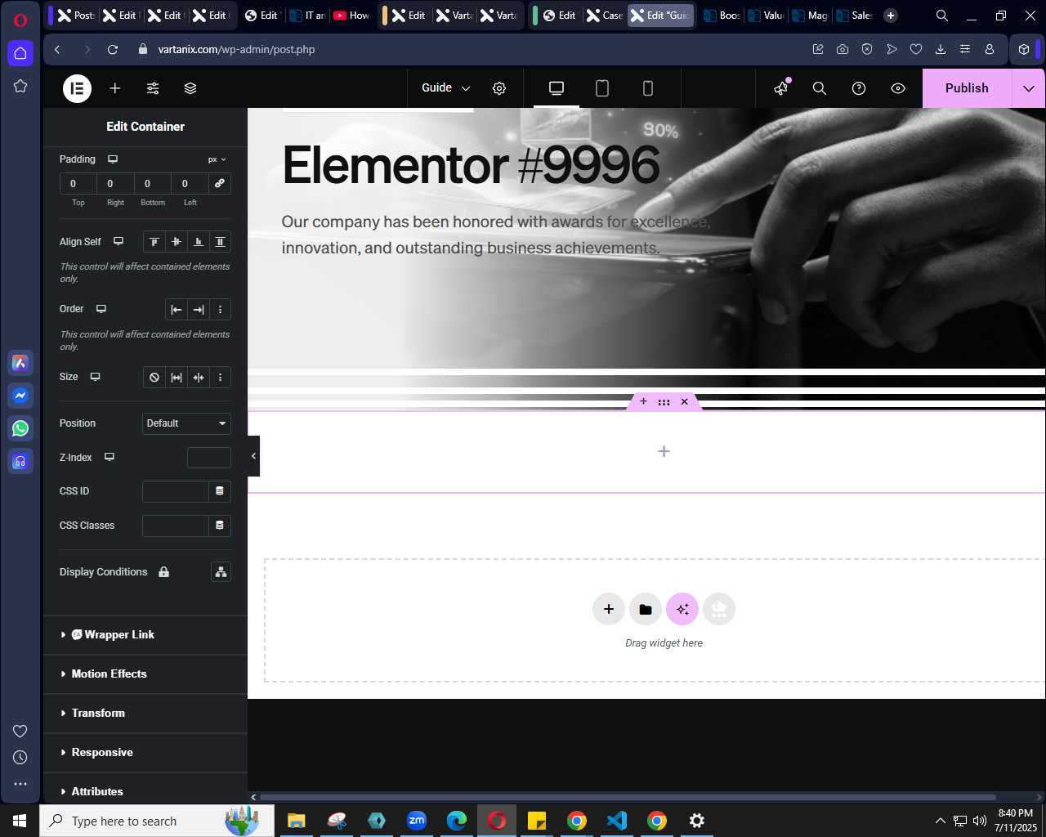
Task: Preview changes with the eye icon
Action: (898, 88)
